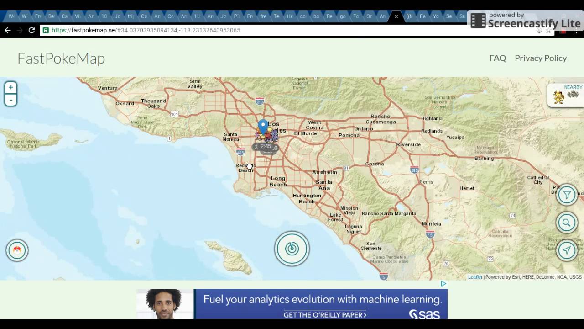This screenshot has width=584, height=329.
Task: Click Santa Ana label on map
Action: pyautogui.click(x=324, y=185)
